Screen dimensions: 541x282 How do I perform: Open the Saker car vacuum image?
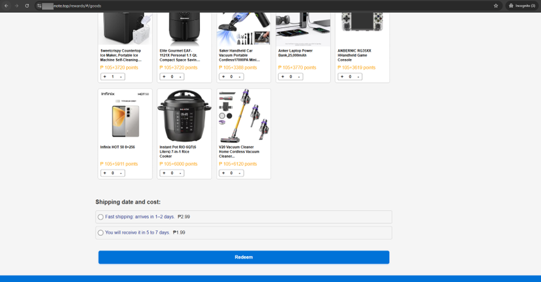click(x=244, y=29)
